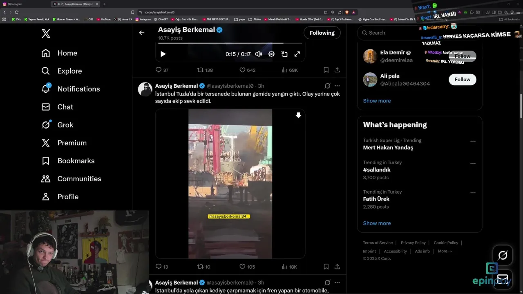The image size is (523, 294).
Task: Reply to the post with 37 replies
Action: [162, 70]
